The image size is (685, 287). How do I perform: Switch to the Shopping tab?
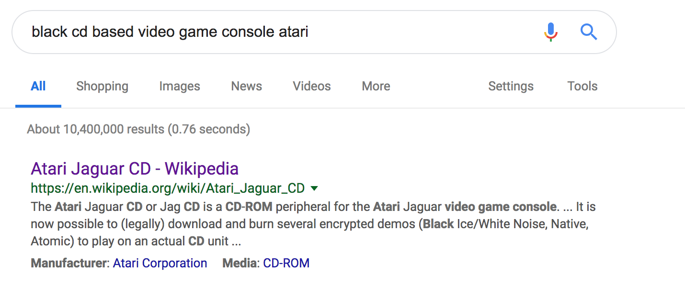[102, 86]
